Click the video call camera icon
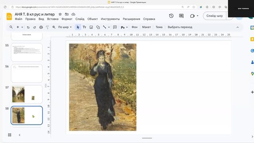Image resolution: width=254 pixels, height=143 pixels. click(x=192, y=16)
